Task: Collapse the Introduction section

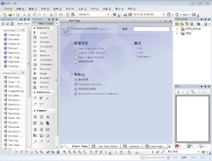Action: coord(23,30)
